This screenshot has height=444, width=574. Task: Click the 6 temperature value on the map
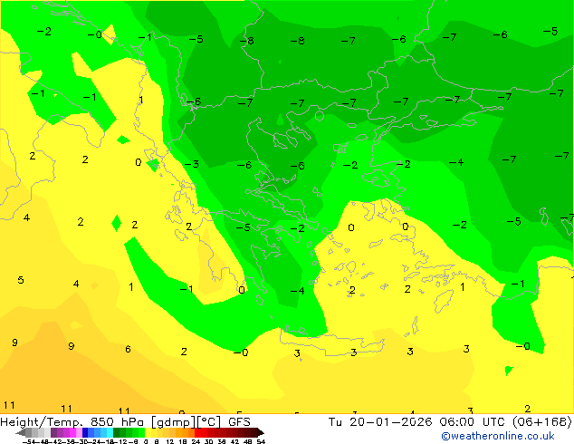128,349
